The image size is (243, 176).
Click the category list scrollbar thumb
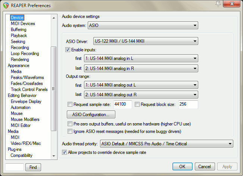coord(54,89)
